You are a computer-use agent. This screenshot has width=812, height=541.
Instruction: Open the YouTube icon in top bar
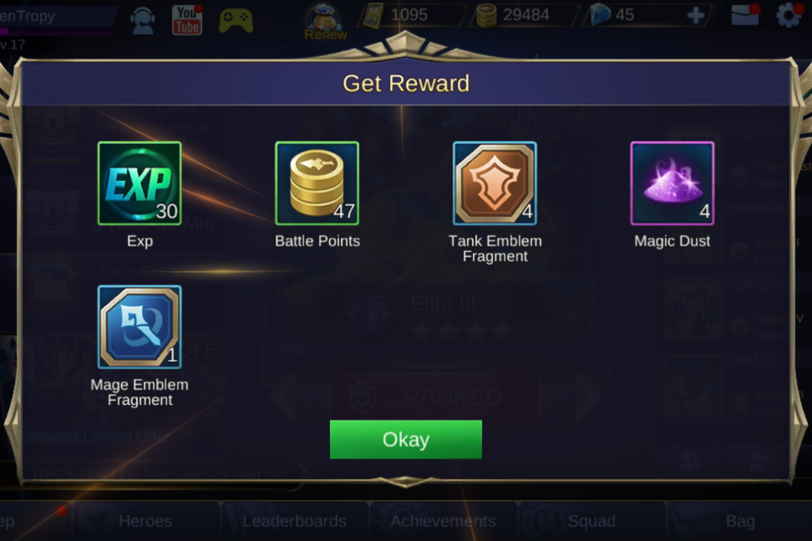(x=187, y=20)
